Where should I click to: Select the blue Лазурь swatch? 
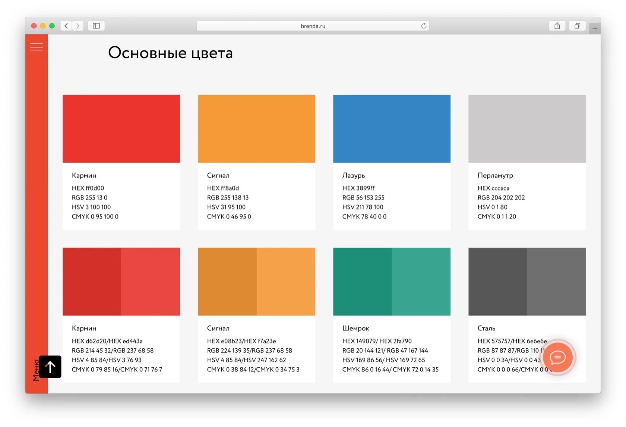coord(392,129)
